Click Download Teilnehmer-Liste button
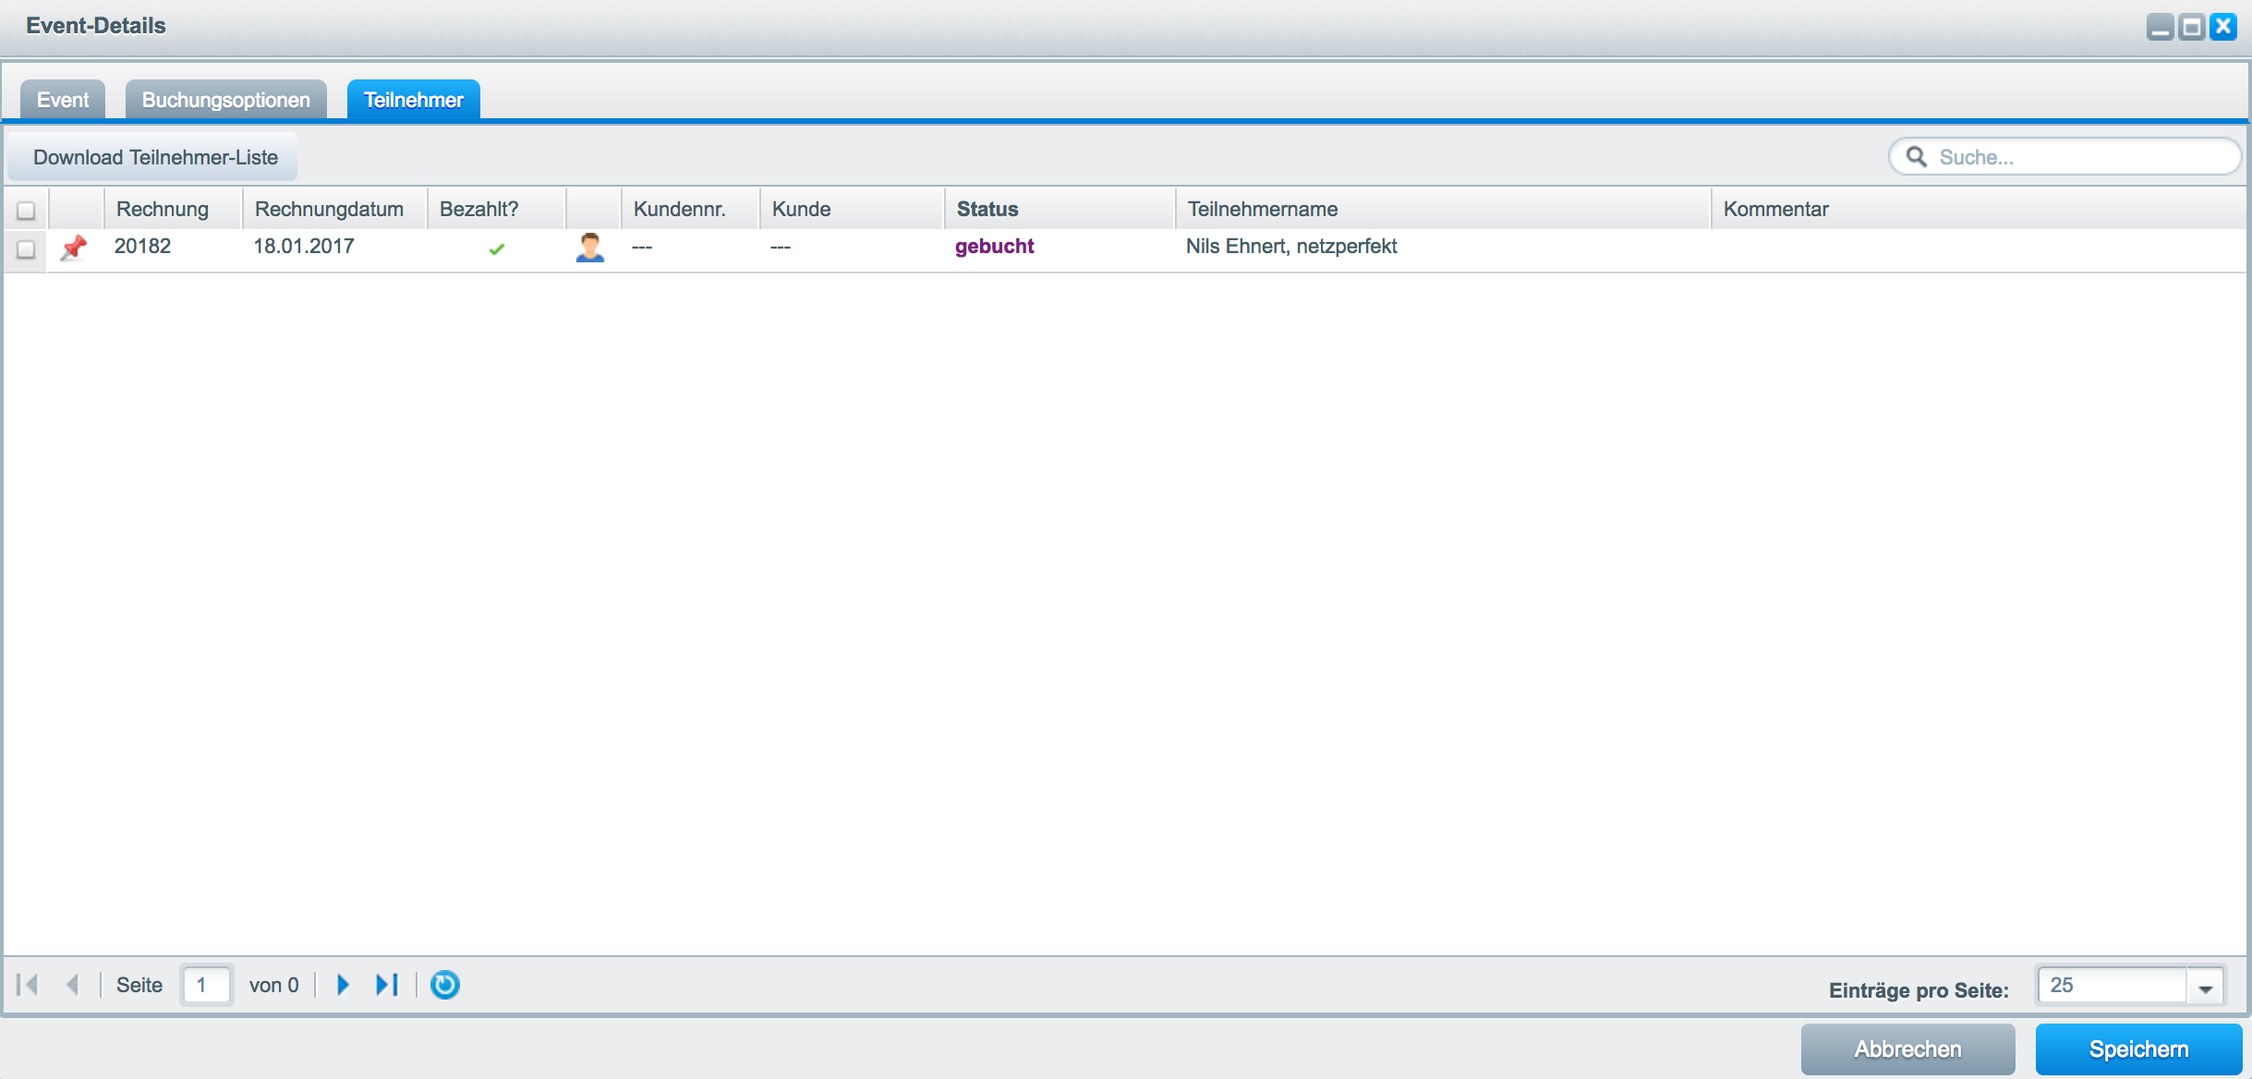 [160, 157]
